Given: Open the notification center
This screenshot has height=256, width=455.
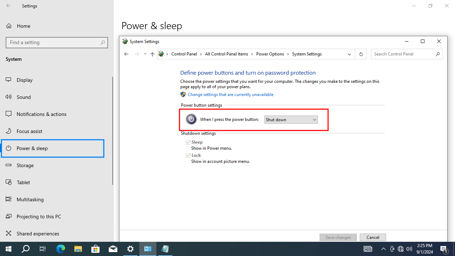Looking at the screenshot, I should 444,249.
